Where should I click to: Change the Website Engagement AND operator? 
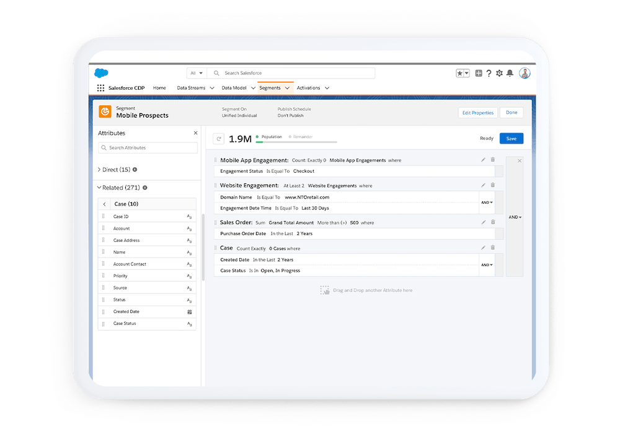pos(487,202)
